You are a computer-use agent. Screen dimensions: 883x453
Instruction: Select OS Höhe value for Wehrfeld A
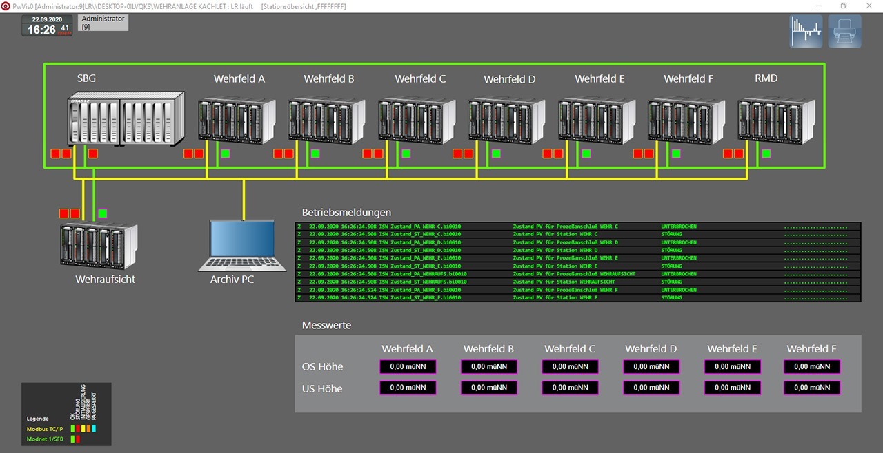(407, 367)
